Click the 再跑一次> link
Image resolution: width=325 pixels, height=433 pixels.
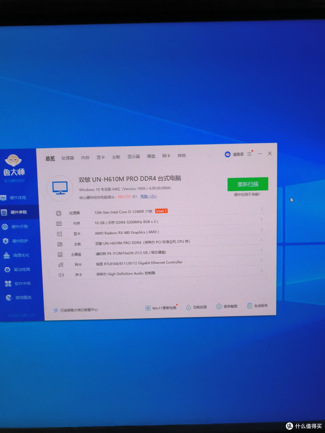tap(149, 196)
